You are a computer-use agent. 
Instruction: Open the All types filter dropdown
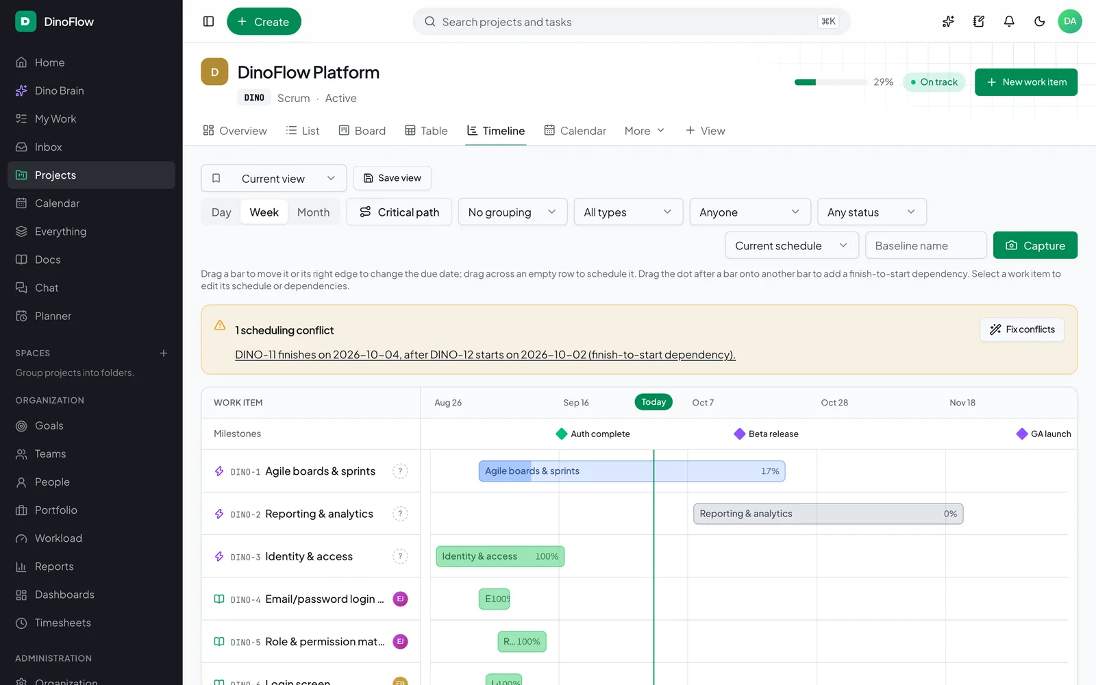[x=628, y=212]
